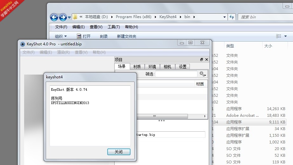This screenshot has height=165, width=293.
Task: Select KeyShot4 breadcrumb in address bar
Action: pos(168,17)
